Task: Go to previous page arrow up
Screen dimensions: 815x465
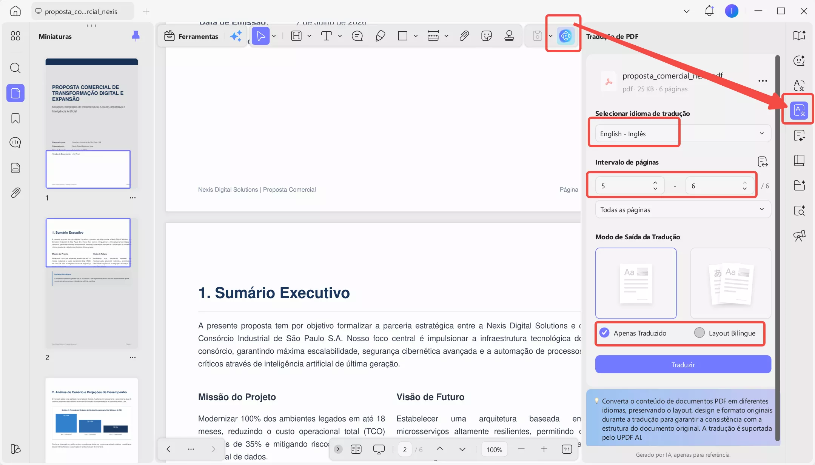Action: coord(440,449)
